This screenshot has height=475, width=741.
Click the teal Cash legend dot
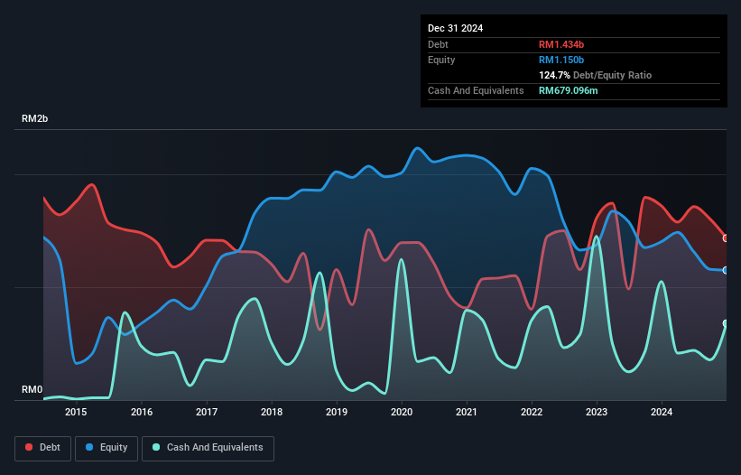[156, 447]
